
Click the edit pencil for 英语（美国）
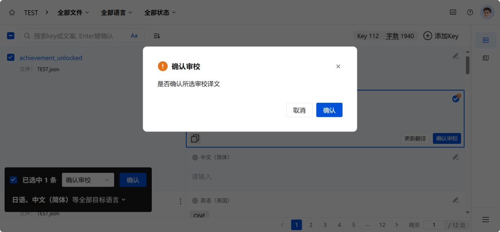(456, 200)
